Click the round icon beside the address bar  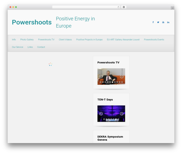124,7
